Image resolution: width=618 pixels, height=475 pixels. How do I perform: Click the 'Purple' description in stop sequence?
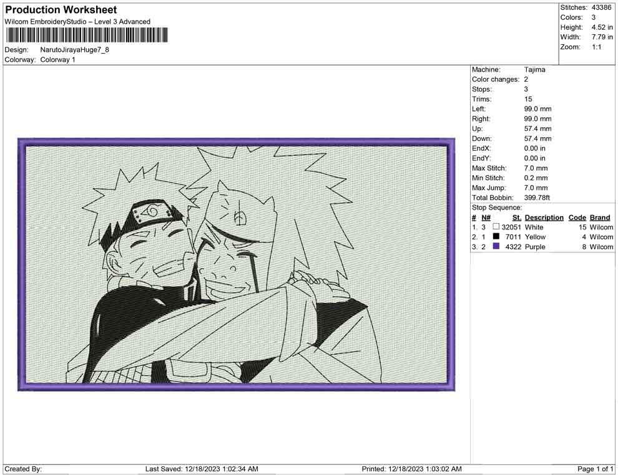point(535,247)
